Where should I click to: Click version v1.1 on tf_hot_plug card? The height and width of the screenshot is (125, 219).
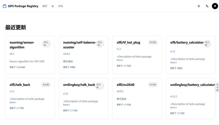point(119,49)
